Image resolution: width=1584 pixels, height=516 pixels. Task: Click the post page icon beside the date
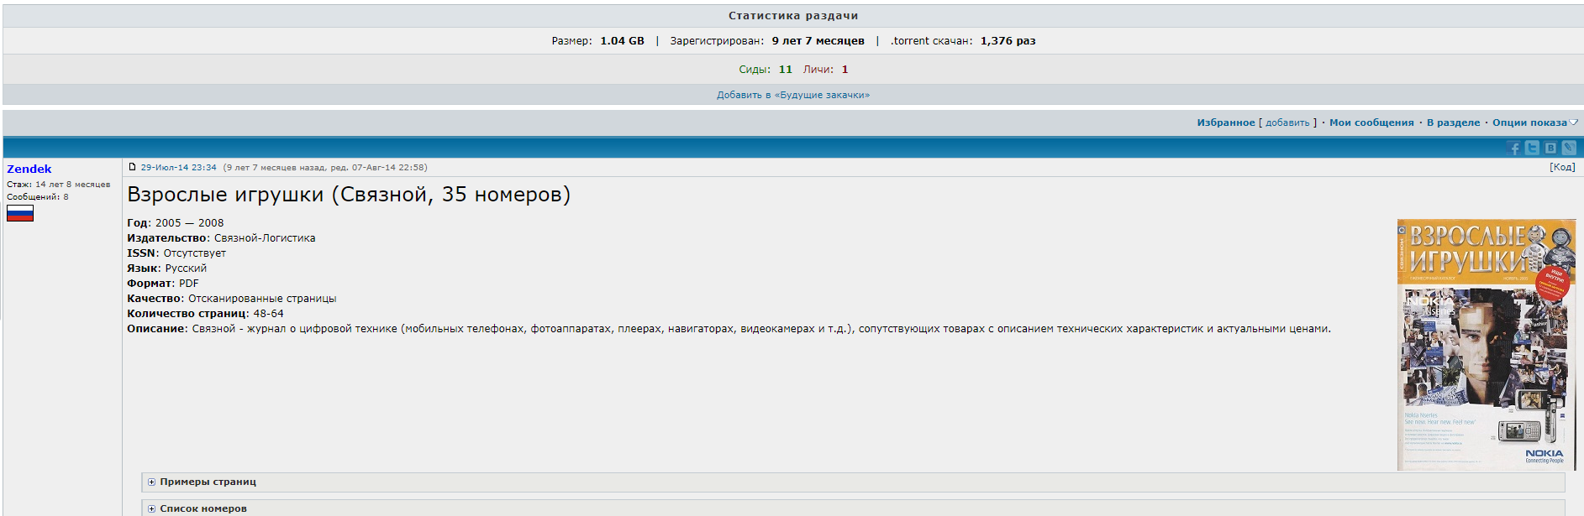(132, 167)
